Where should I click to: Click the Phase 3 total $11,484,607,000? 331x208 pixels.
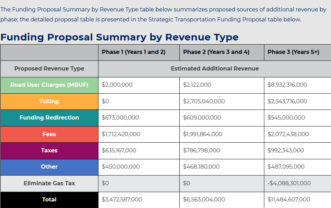(x=289, y=199)
